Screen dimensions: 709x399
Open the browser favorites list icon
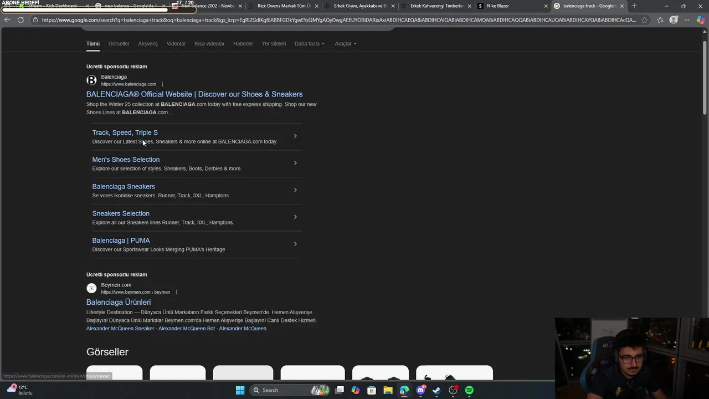tap(660, 20)
